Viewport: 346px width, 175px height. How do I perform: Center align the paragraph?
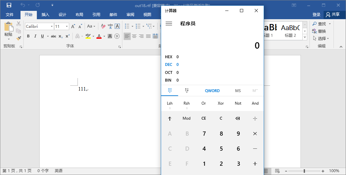(134, 36)
